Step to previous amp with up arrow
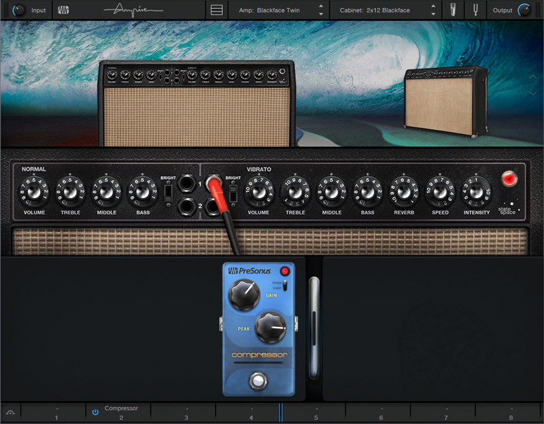Viewport: 544px width, 424px height. pyautogui.click(x=321, y=6)
